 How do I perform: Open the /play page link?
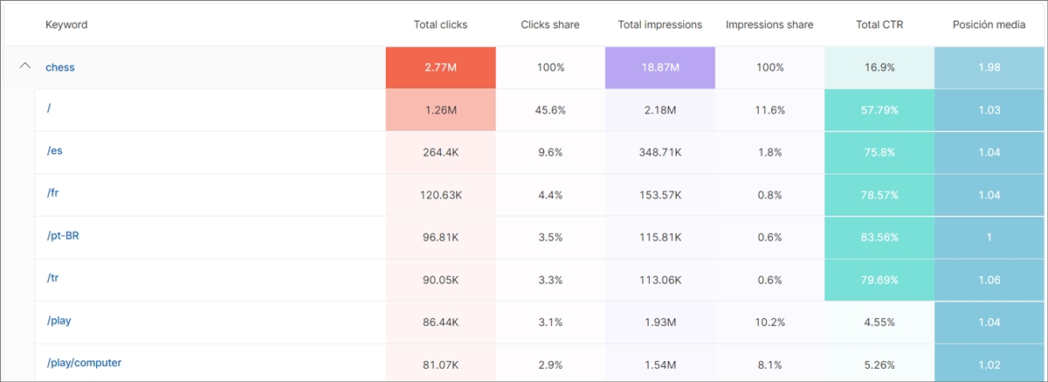(59, 320)
